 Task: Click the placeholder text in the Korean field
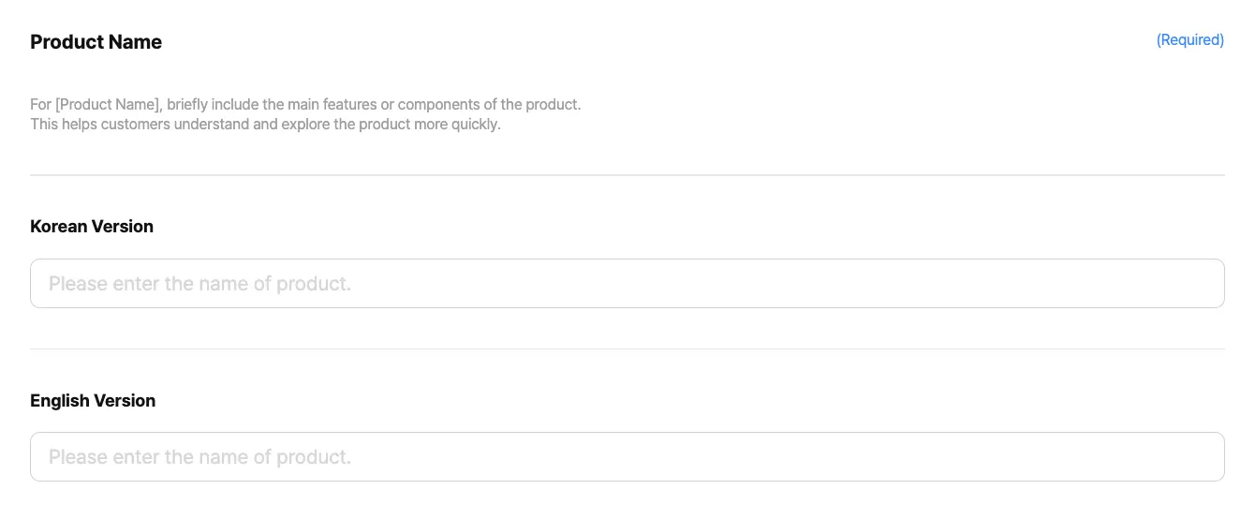click(199, 283)
